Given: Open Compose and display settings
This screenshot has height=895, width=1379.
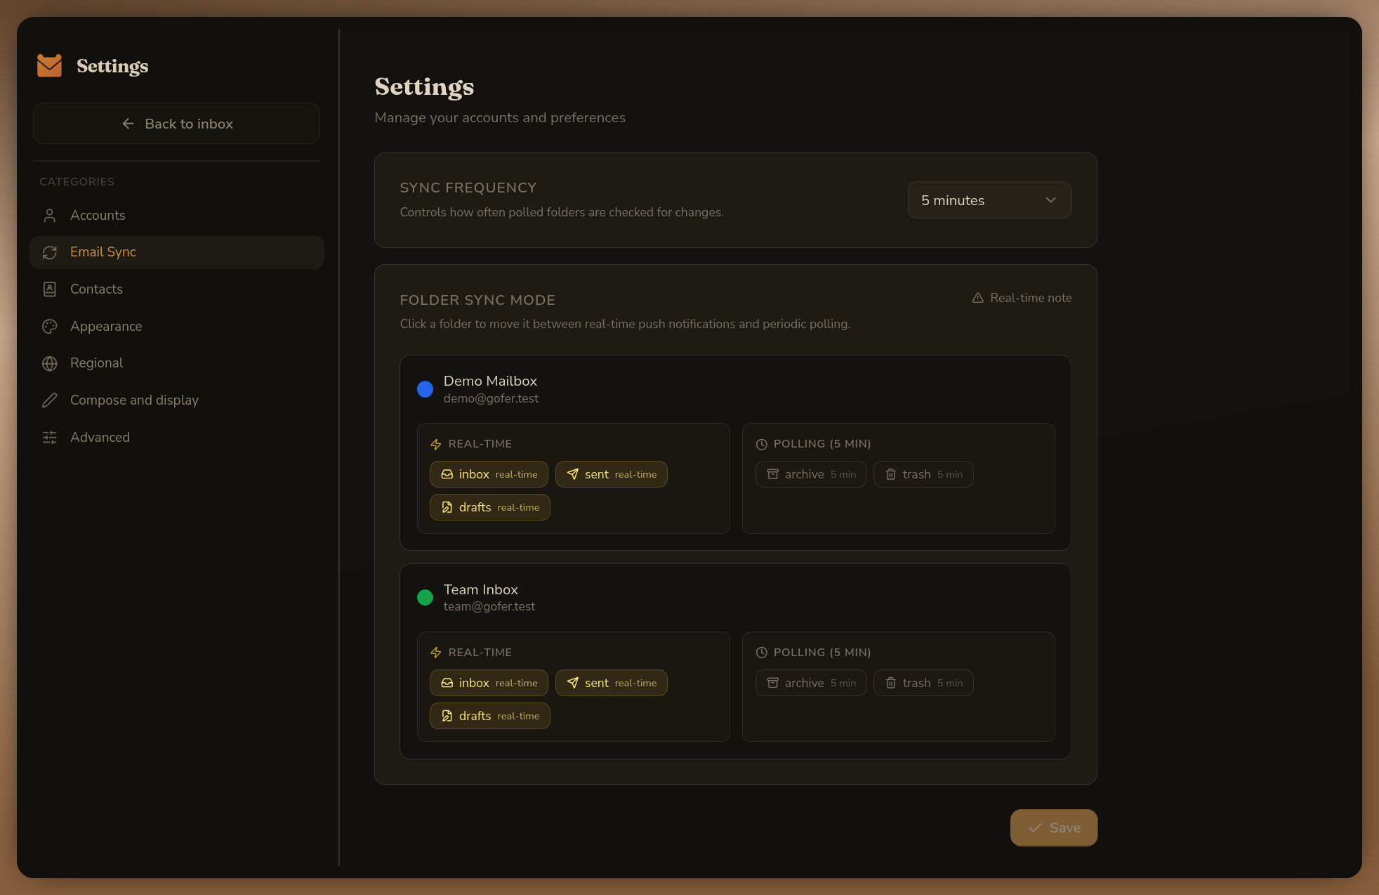Looking at the screenshot, I should [176, 400].
